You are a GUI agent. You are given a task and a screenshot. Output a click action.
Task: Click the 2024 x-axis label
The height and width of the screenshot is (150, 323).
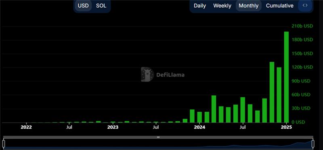199,127
